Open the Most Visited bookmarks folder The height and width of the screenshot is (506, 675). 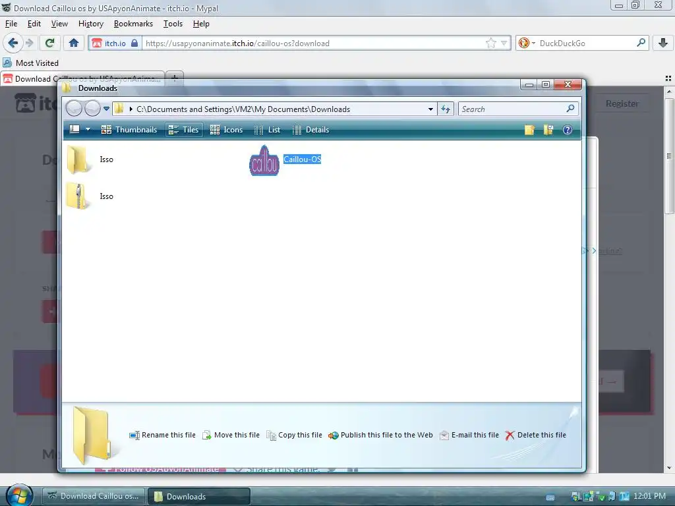30,63
